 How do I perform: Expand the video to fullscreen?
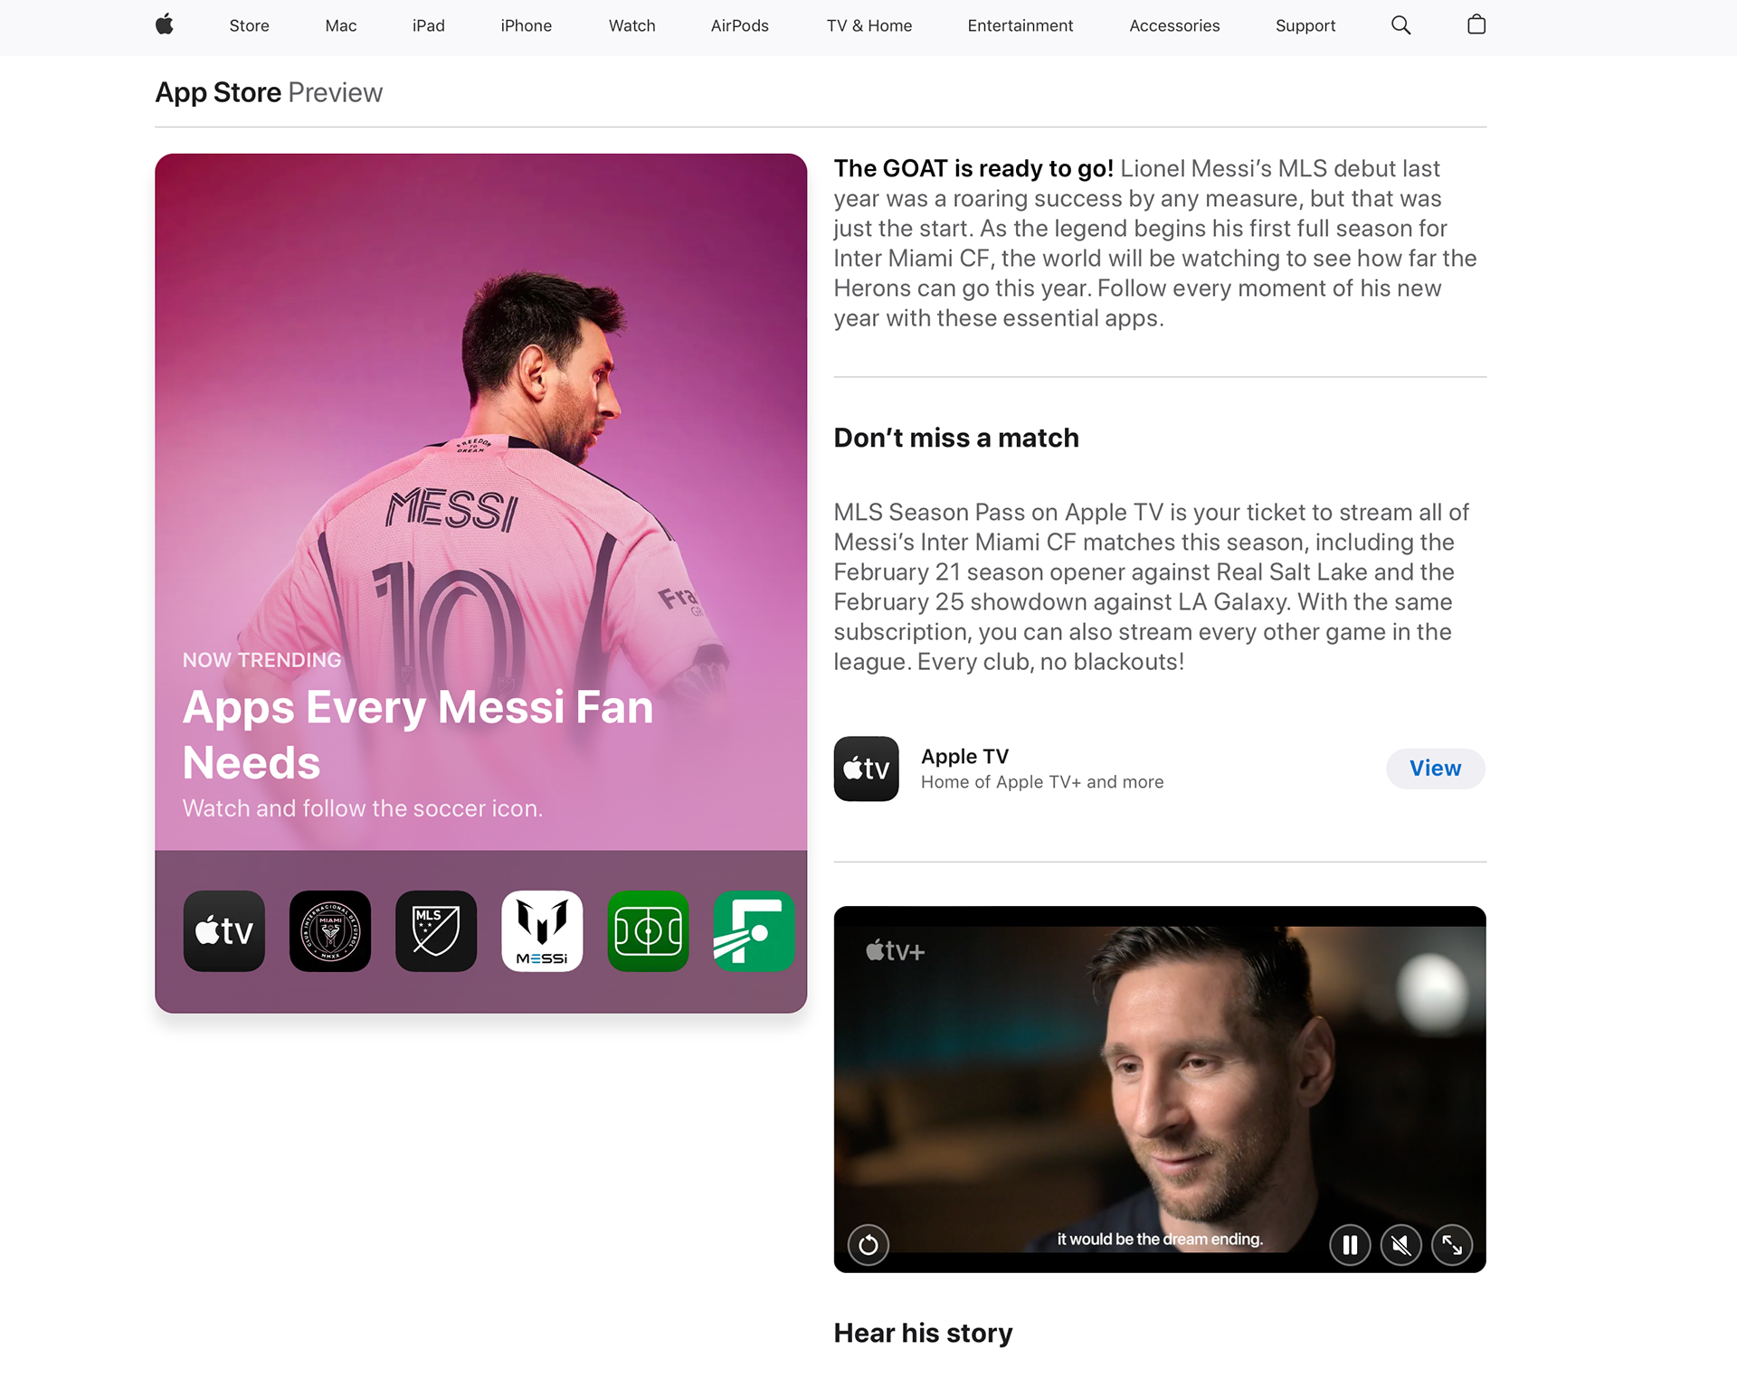[x=1452, y=1245]
